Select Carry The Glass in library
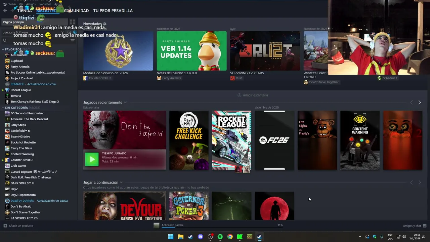 (21, 148)
